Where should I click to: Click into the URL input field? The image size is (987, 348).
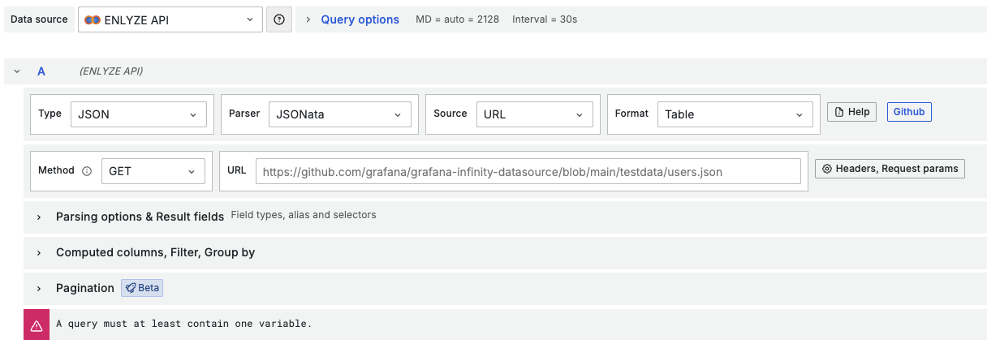tap(528, 171)
